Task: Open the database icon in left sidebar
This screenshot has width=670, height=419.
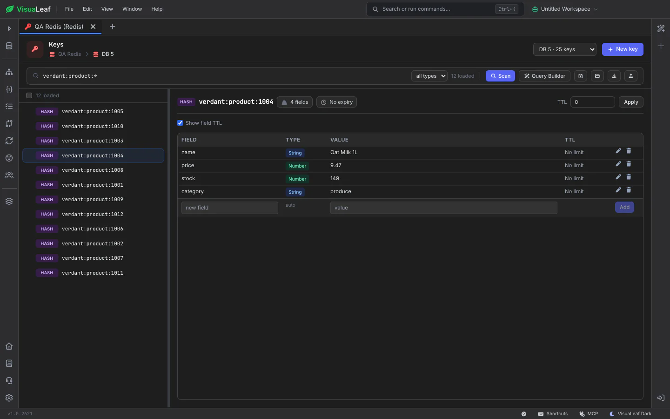Action: coord(9,46)
